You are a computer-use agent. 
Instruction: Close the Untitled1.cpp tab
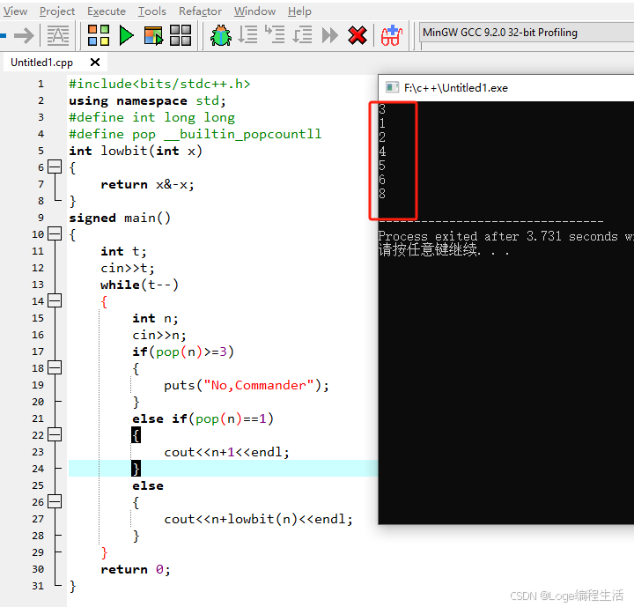point(95,63)
